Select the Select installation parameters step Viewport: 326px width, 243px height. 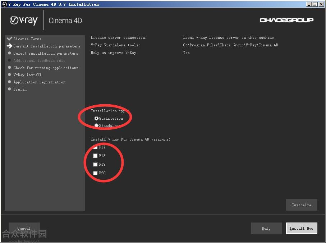pos(46,53)
